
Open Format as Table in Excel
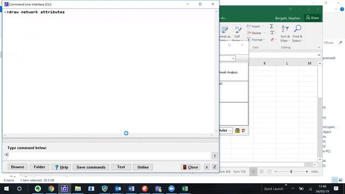(x=225, y=33)
